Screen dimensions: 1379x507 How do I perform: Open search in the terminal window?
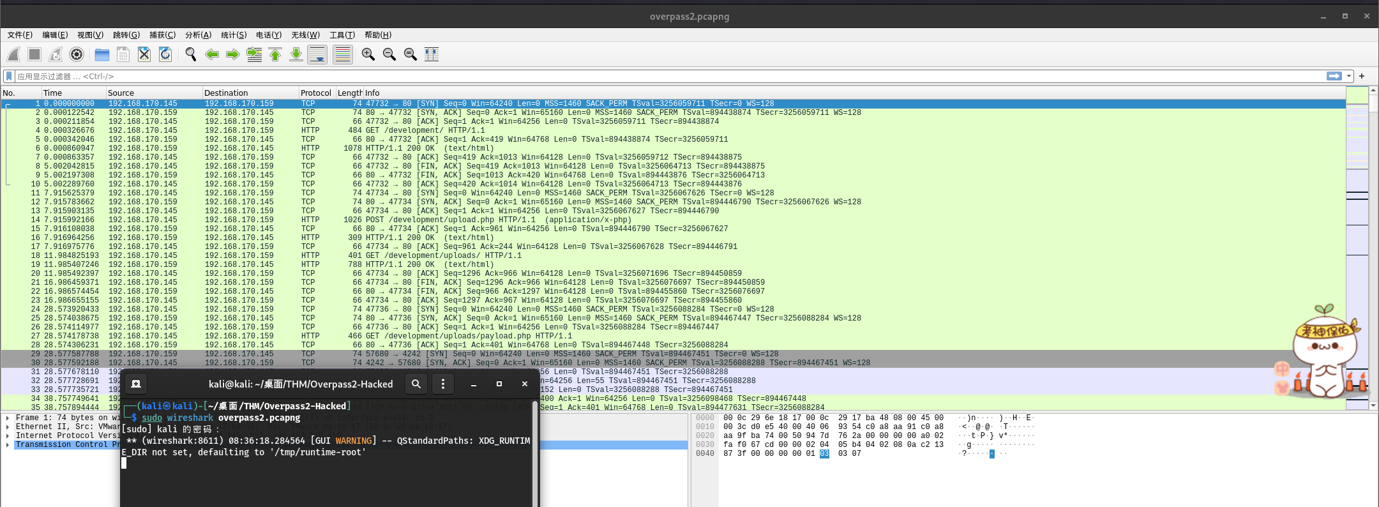(416, 384)
